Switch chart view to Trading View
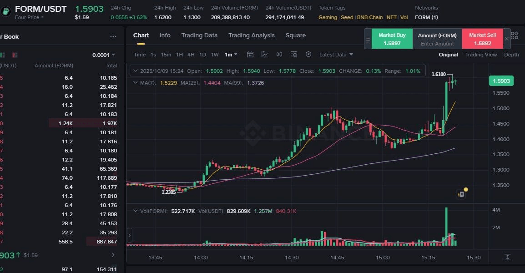 pyautogui.click(x=481, y=55)
